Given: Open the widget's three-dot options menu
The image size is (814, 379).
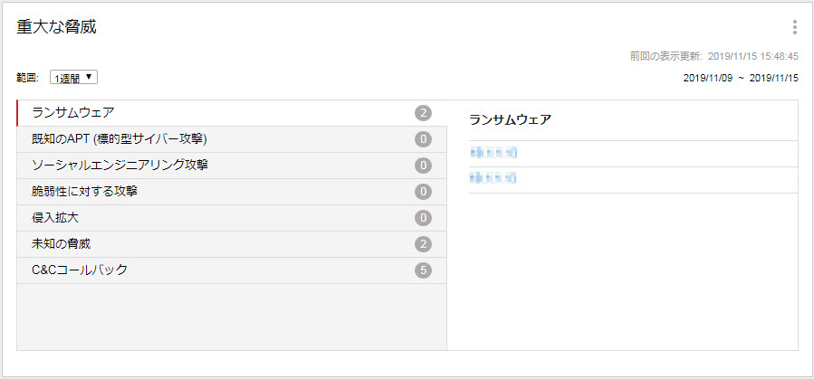Looking at the screenshot, I should tap(794, 27).
